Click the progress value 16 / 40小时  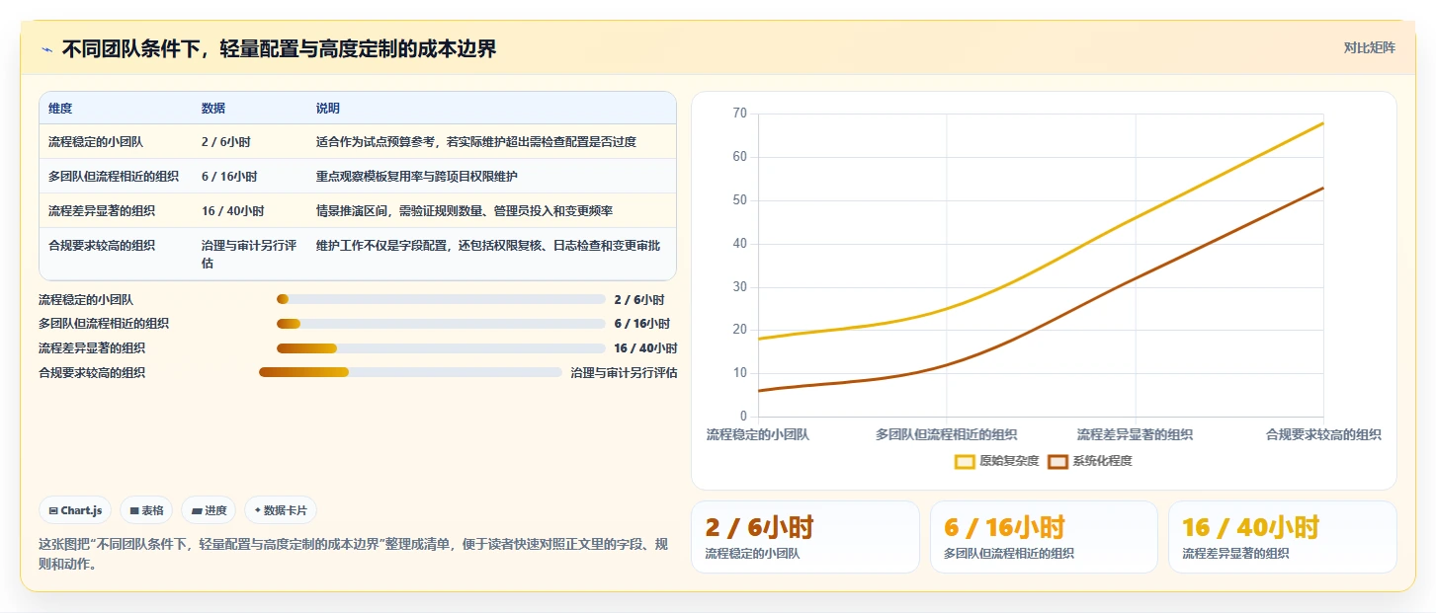(645, 348)
